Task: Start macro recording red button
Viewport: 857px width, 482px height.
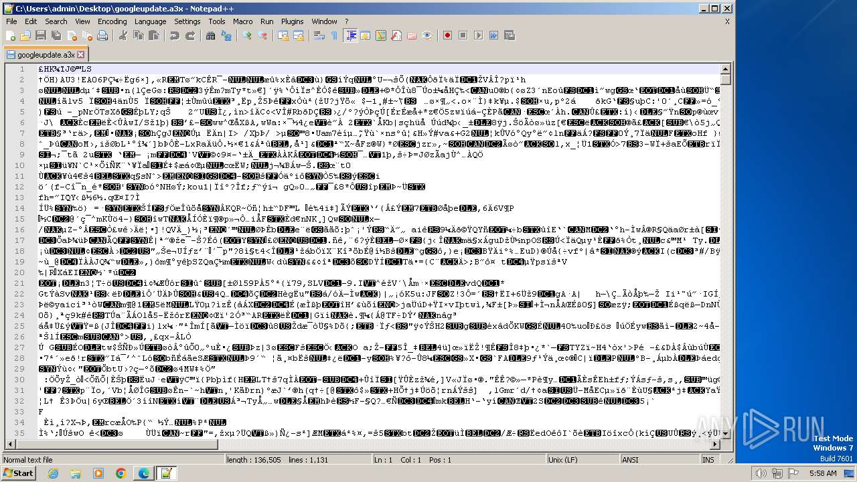Action: (x=447, y=35)
